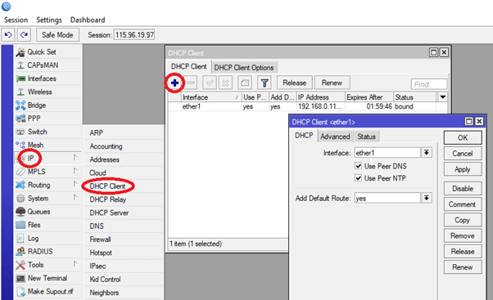Click the Apply button
Screen dimensions: 493x300
point(463,169)
